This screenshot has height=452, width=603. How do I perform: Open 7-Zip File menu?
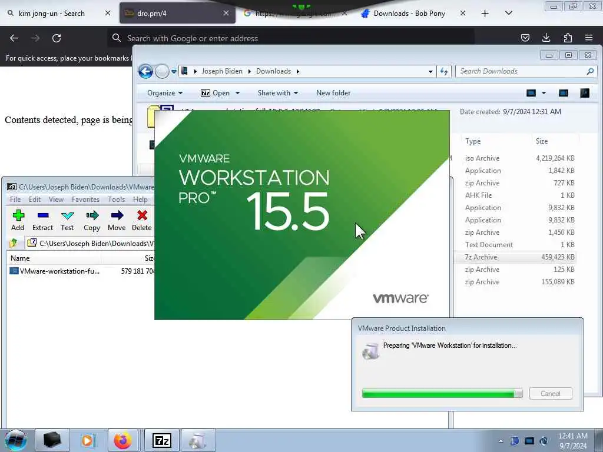tap(15, 200)
